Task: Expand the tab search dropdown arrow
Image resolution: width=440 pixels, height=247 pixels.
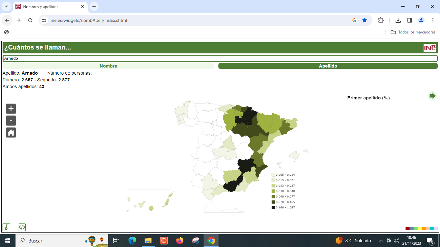Action: pyautogui.click(x=6, y=6)
